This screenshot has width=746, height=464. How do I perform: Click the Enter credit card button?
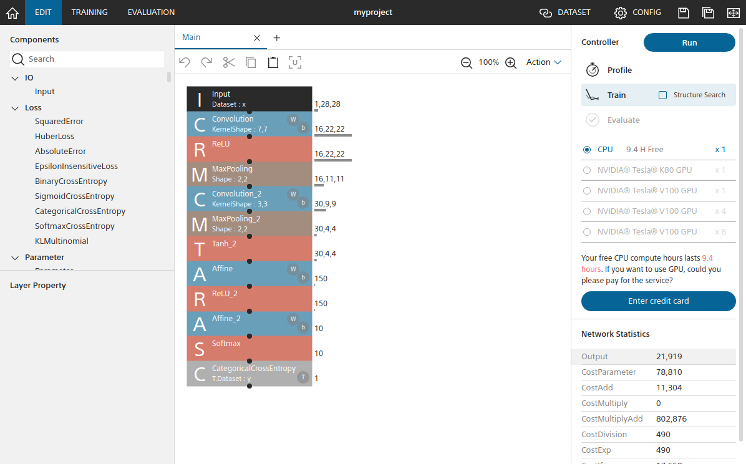point(658,301)
